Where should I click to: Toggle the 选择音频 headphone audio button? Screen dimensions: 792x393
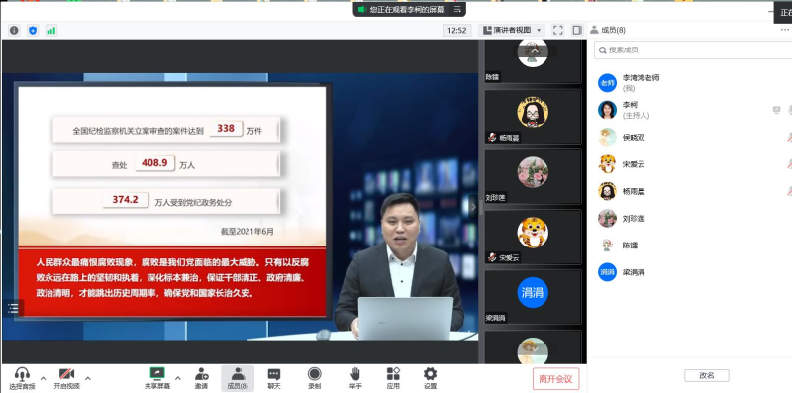coord(22,378)
